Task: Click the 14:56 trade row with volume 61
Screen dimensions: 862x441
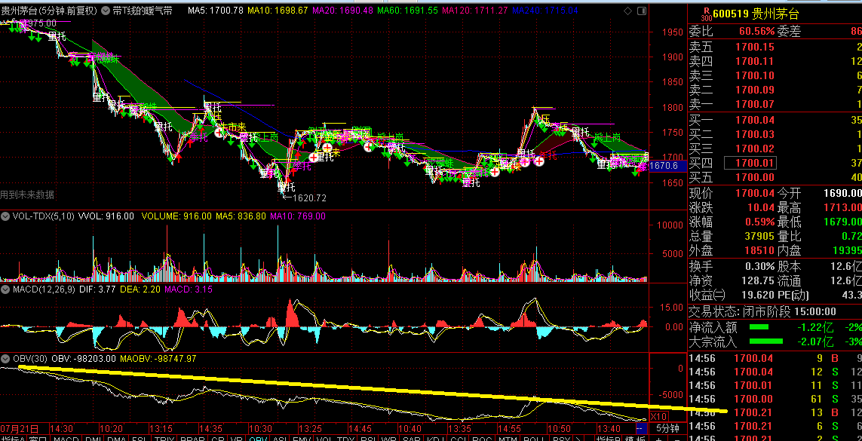Action: pos(775,399)
